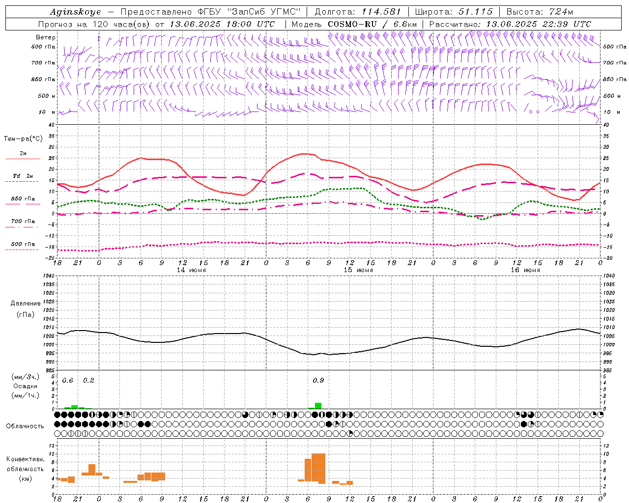
Task: Click the "Рассчитано: 13.06.2025 22:39 UTC" text
Action: click(x=510, y=24)
